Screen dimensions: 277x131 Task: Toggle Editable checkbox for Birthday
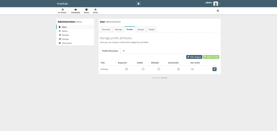(x=159, y=69)
